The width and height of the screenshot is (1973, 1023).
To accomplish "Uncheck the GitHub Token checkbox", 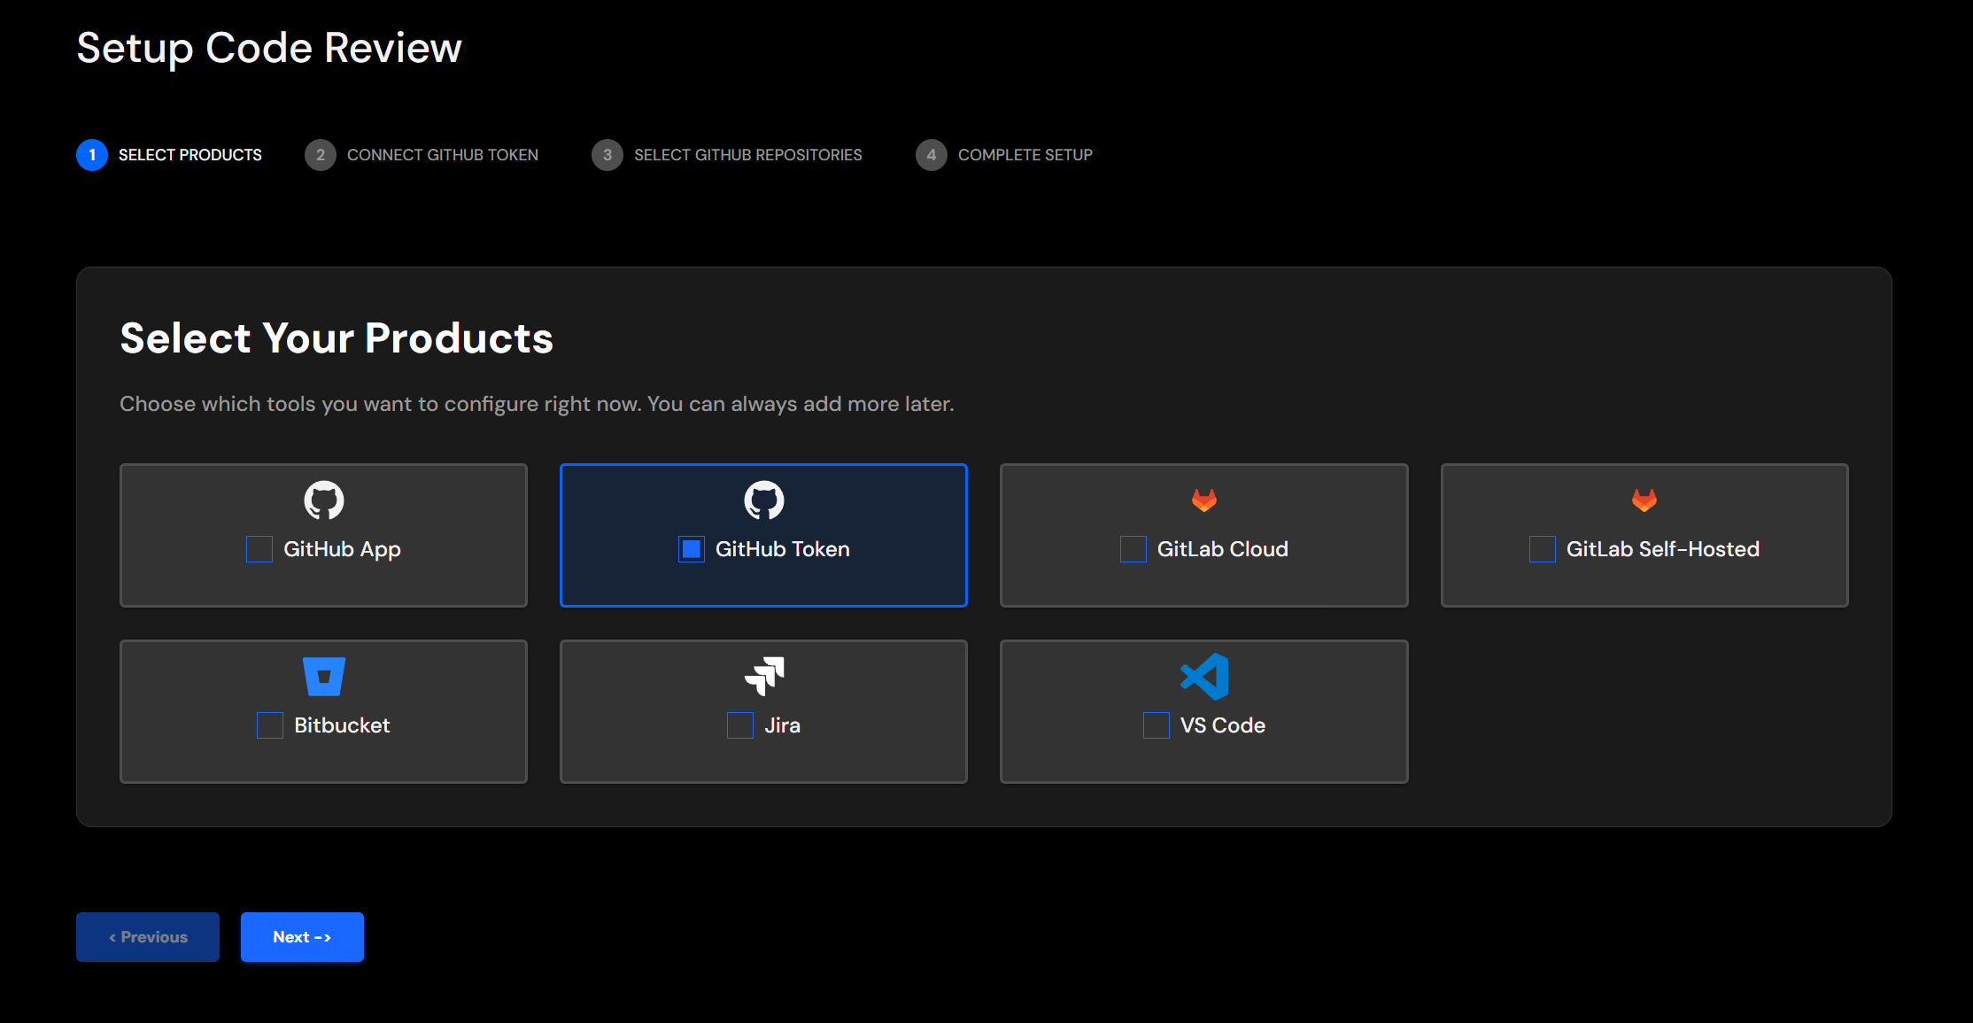I will pos(692,549).
